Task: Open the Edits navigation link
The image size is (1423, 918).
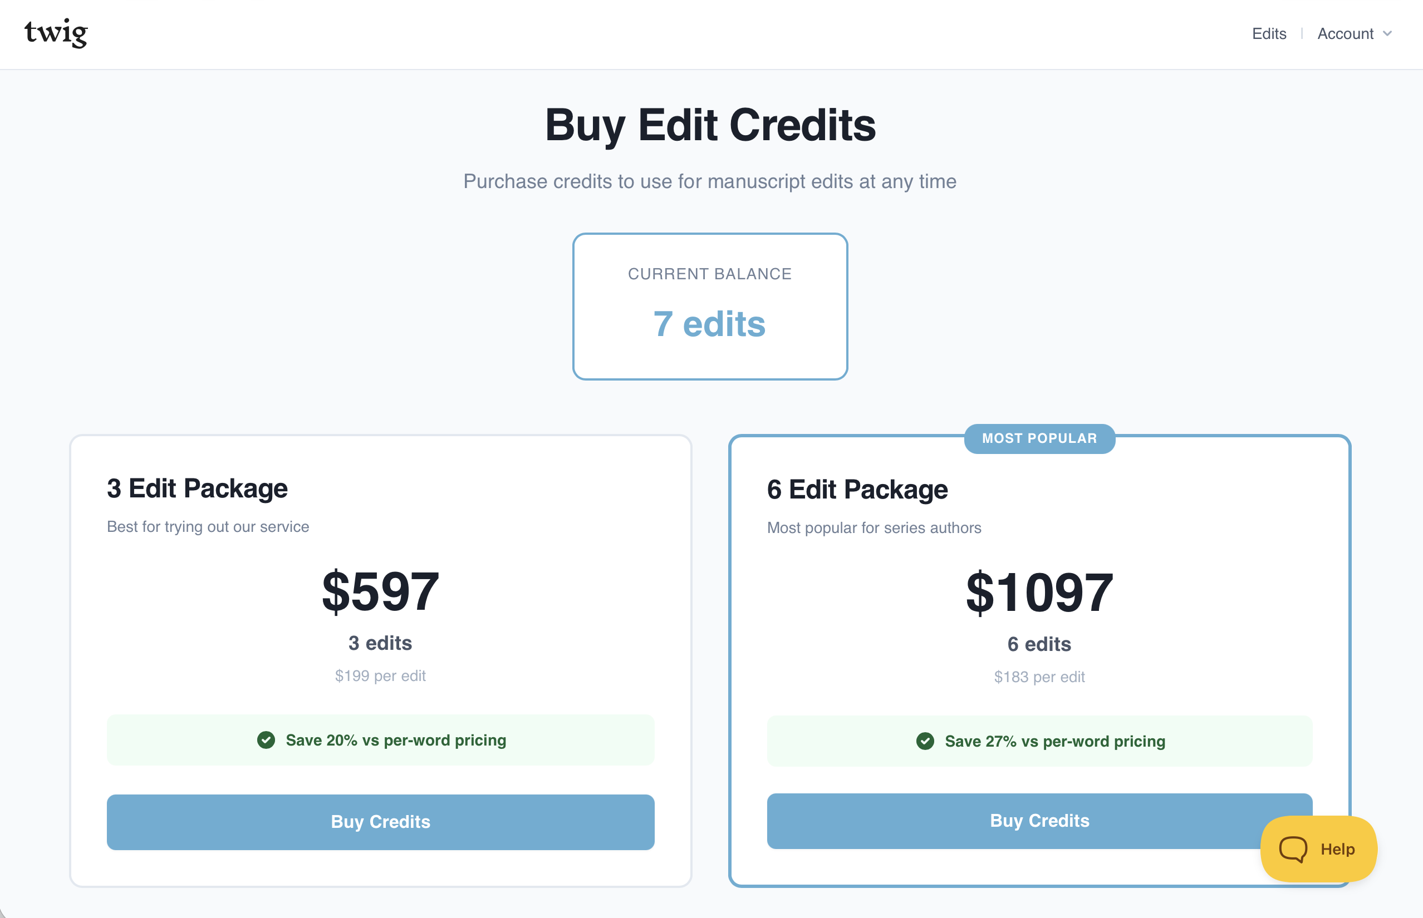Action: click(x=1269, y=34)
